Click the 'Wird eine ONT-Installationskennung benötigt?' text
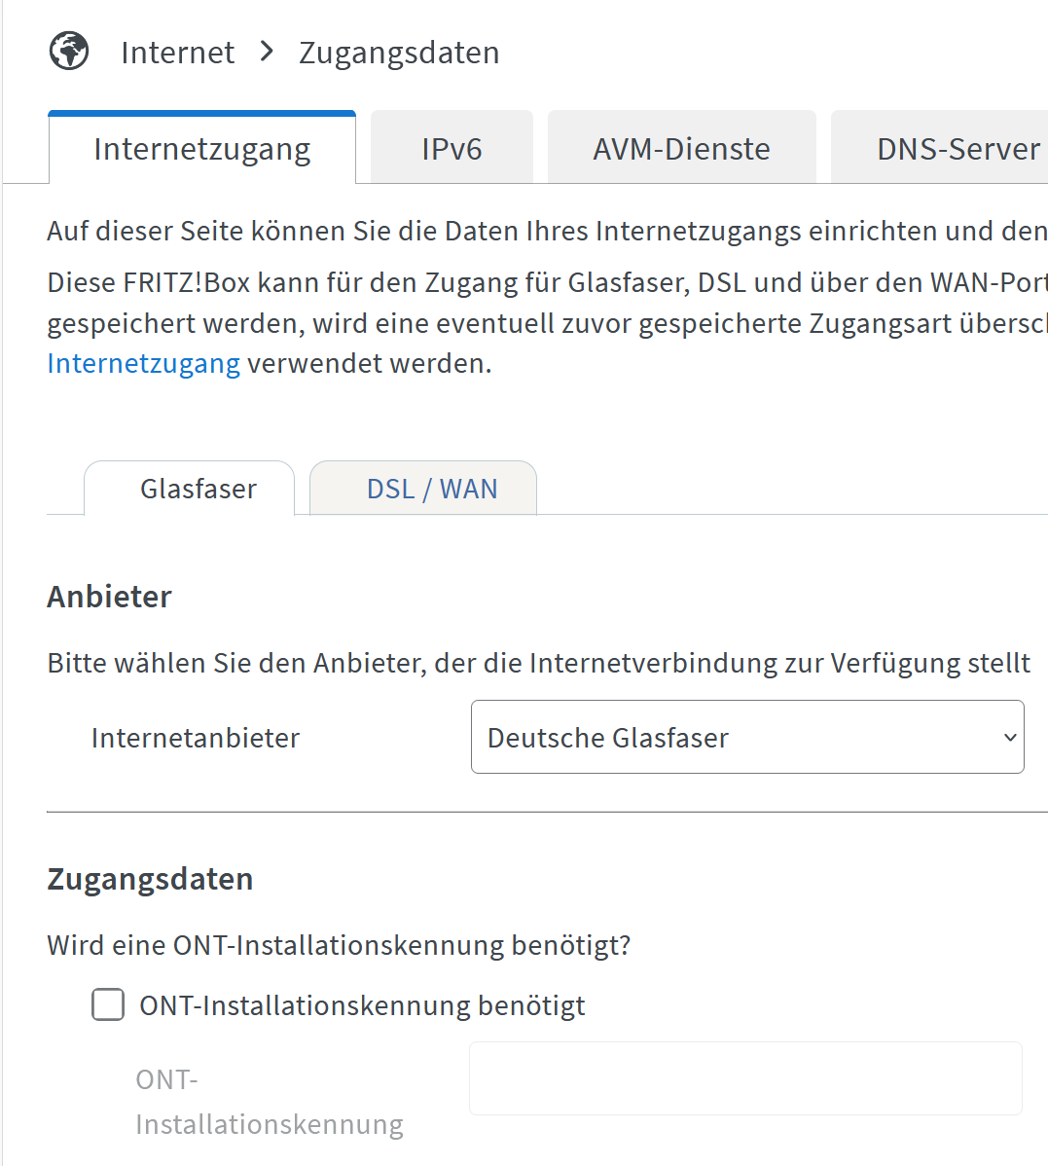Viewport: 1048px width, 1166px height. click(x=339, y=945)
